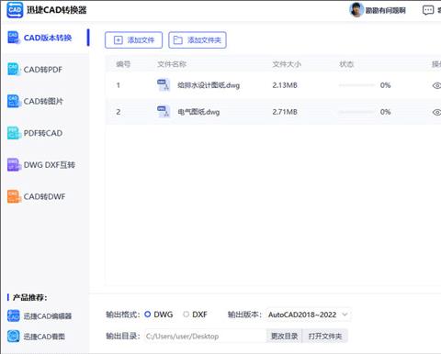The height and width of the screenshot is (354, 441).
Task: Select the CAD转图片 sidebar icon
Action: (x=14, y=101)
